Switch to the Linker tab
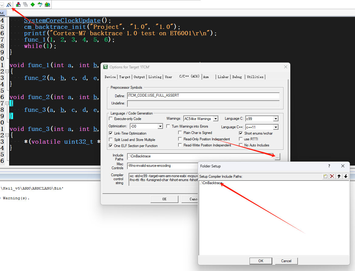355x271 pixels. (223, 77)
